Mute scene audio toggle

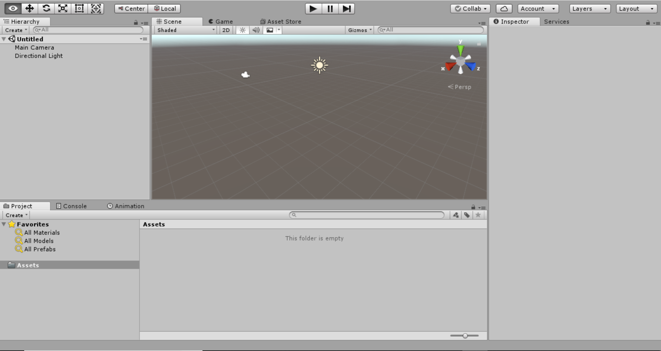click(256, 30)
